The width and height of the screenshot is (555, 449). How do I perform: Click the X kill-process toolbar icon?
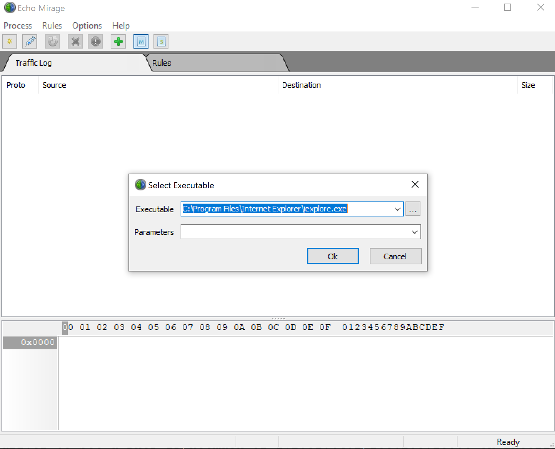[x=75, y=41]
